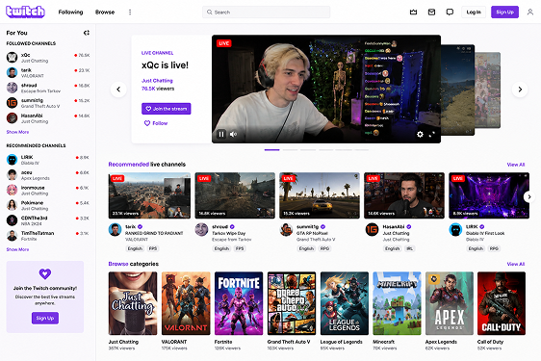The height and width of the screenshot is (361, 541).
Task: Click aceu avatar in sidebar
Action: pyautogui.click(x=13, y=174)
